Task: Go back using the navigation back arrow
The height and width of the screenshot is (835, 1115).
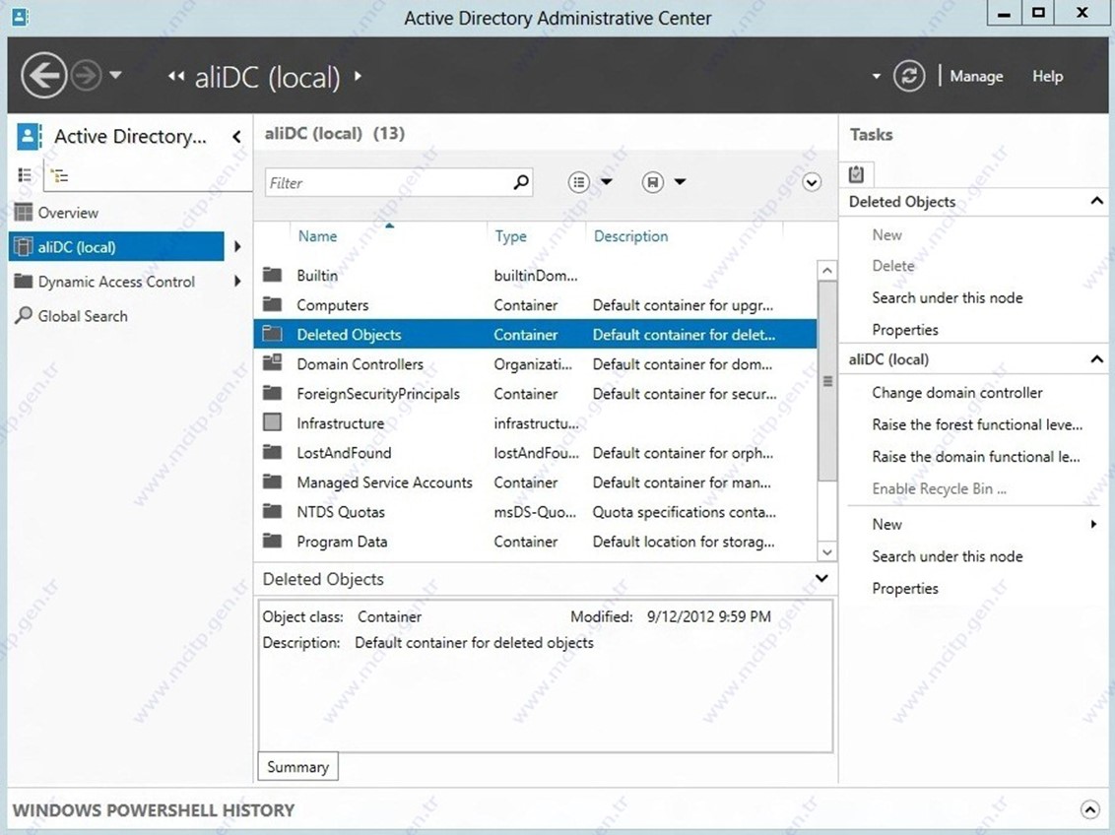Action: click(x=44, y=76)
